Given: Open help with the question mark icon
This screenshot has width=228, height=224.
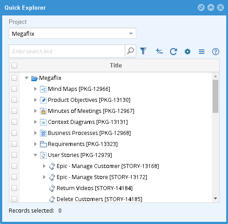Looking at the screenshot, I should pyautogui.click(x=216, y=52).
